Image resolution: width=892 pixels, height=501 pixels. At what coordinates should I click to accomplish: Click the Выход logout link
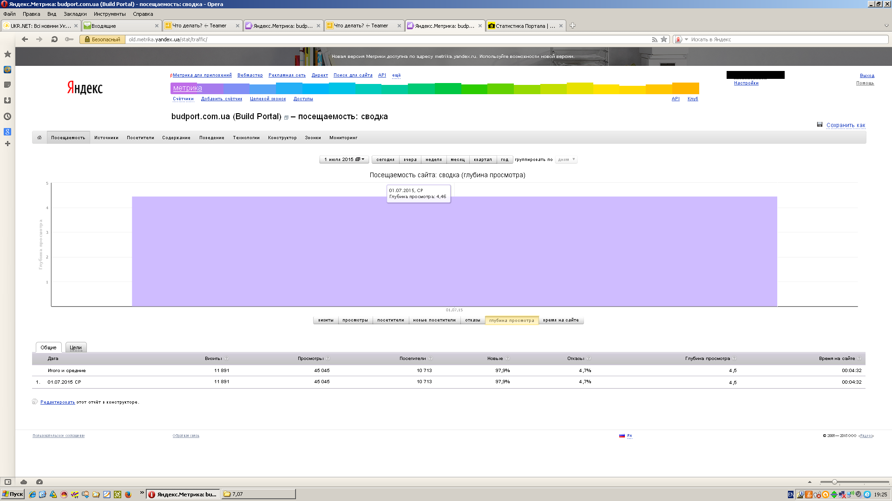point(867,76)
